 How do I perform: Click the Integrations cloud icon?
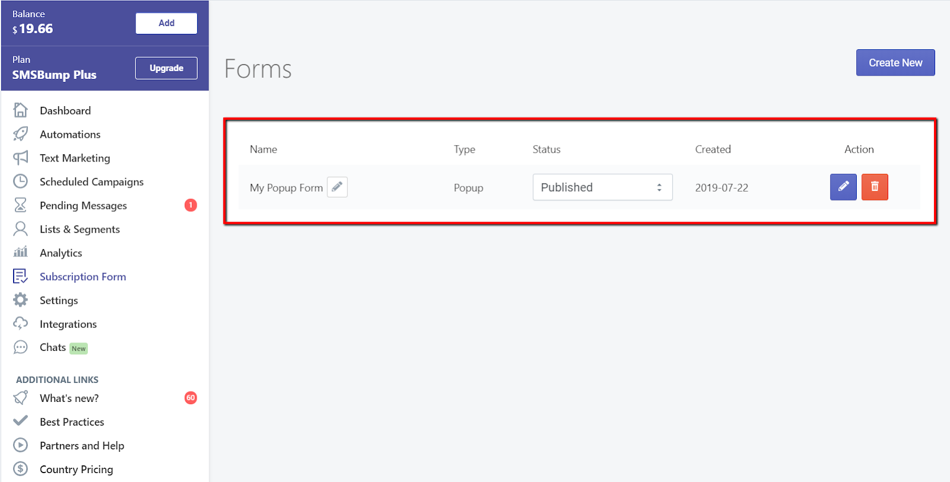pos(20,324)
